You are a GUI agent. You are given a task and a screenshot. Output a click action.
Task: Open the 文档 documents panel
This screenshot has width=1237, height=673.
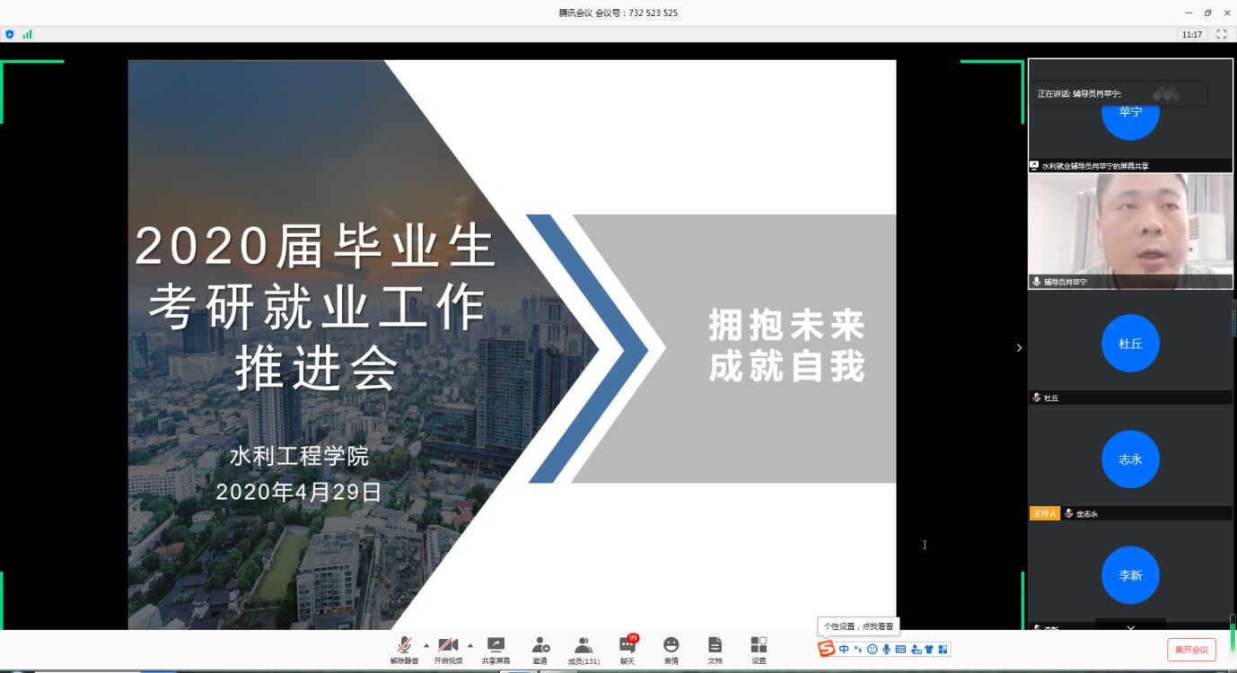(x=715, y=650)
